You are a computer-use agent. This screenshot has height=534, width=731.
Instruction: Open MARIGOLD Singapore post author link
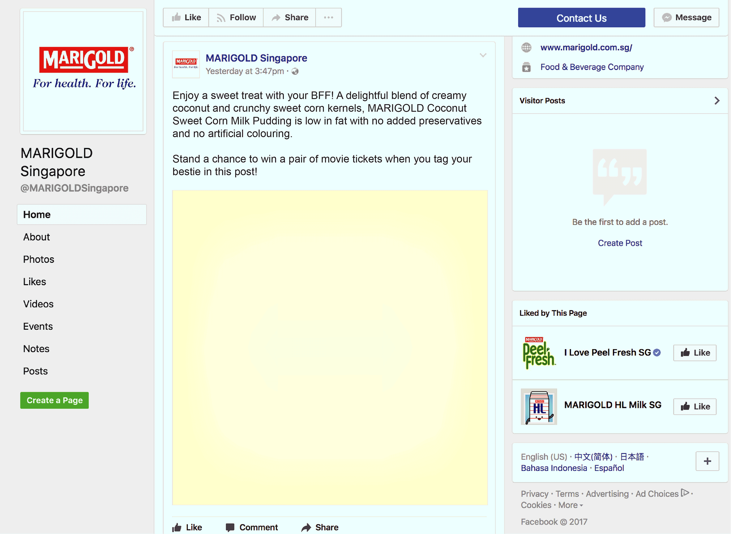[256, 58]
